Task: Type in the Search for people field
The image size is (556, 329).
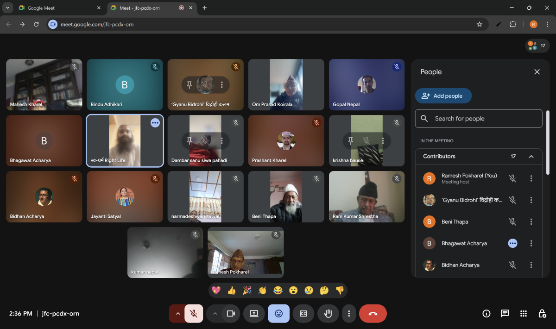Action: coord(484,119)
